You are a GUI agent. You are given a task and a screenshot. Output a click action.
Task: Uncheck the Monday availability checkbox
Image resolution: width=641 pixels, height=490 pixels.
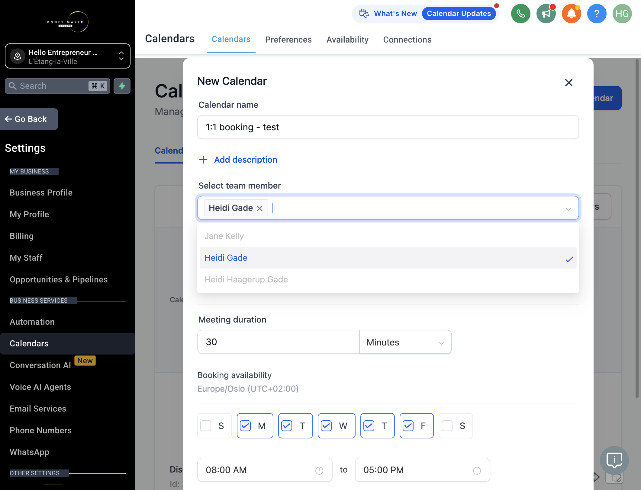pyautogui.click(x=245, y=426)
